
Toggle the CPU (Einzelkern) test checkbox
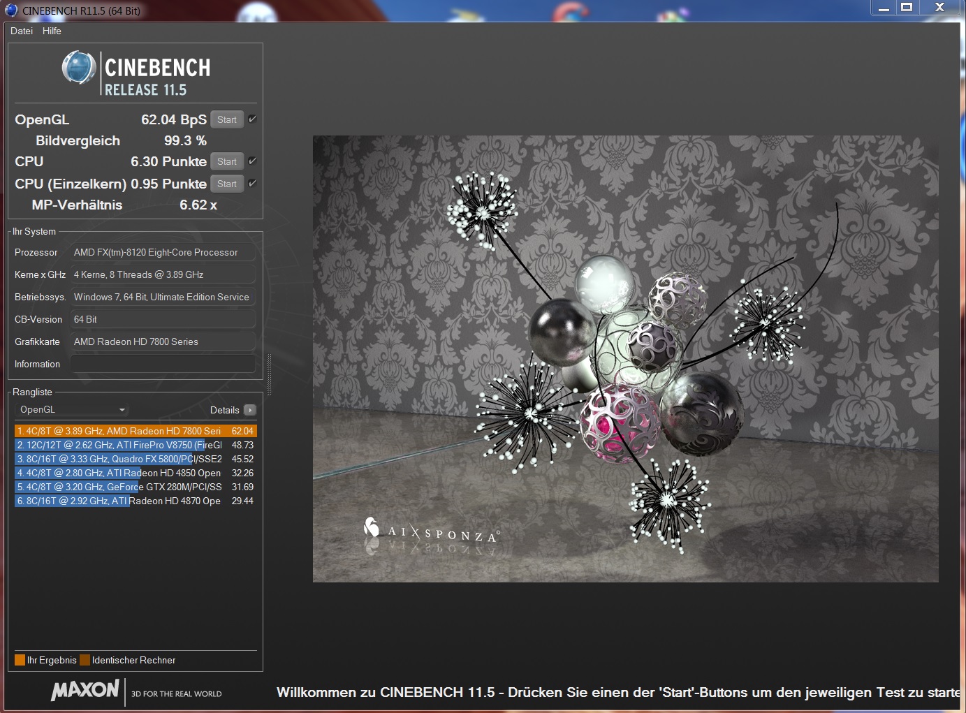point(252,184)
